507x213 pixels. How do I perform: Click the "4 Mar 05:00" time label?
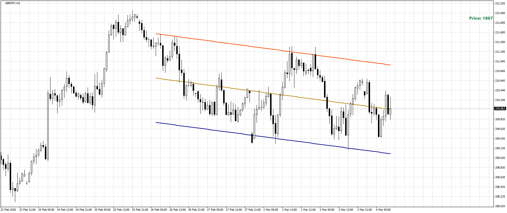[383, 210]
